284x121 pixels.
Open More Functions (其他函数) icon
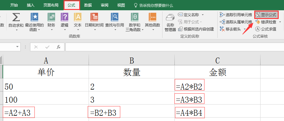152,17
